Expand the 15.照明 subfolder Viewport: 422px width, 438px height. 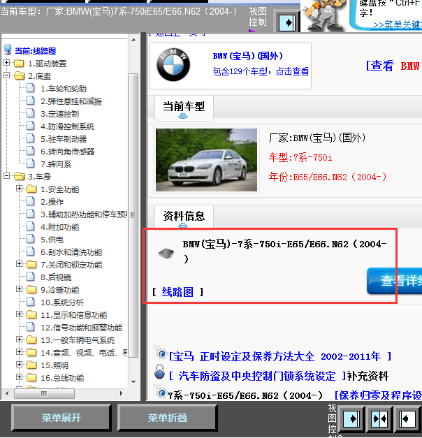[19, 364]
